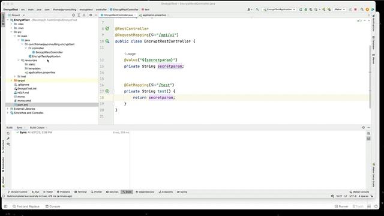
Task: Open the Database side tab
Action: click(373, 43)
